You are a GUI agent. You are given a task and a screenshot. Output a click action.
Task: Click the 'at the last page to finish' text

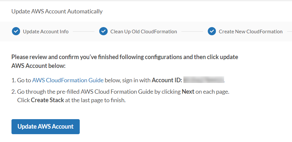coord(95,100)
